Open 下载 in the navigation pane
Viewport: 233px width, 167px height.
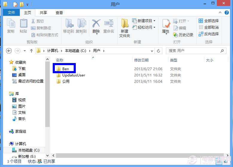pos(19,68)
